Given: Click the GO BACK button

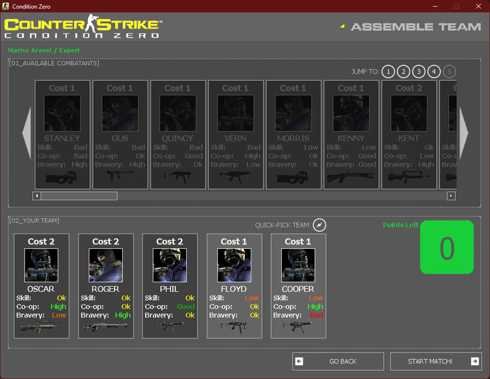Looking at the screenshot, I should tap(338, 361).
